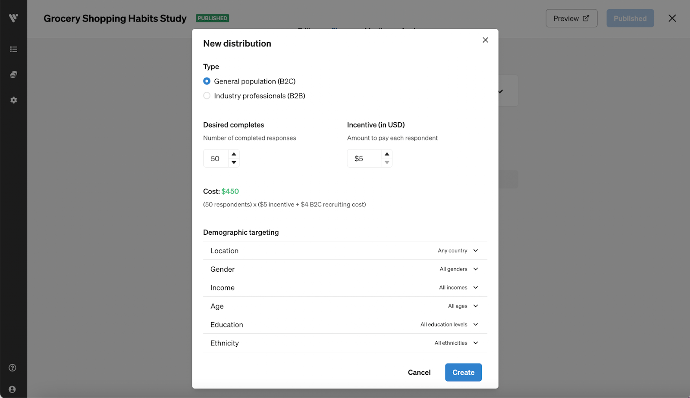Click the help question mark icon
The image size is (690, 398).
coord(13,368)
